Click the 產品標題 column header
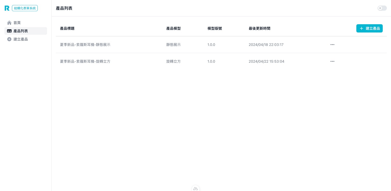The height and width of the screenshot is (191, 391). [67, 28]
